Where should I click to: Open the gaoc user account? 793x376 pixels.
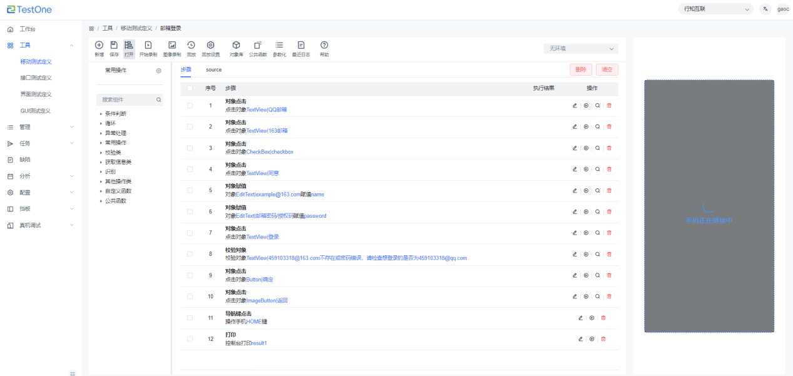click(783, 9)
